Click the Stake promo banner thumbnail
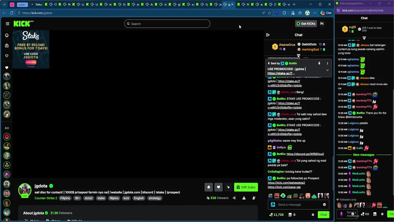The width and height of the screenshot is (394, 222). pyautogui.click(x=31, y=49)
